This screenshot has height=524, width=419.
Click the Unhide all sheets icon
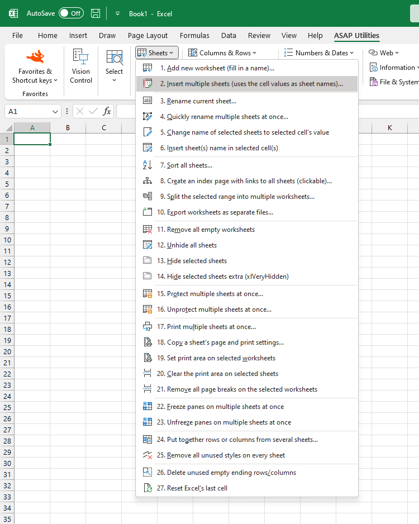click(147, 245)
